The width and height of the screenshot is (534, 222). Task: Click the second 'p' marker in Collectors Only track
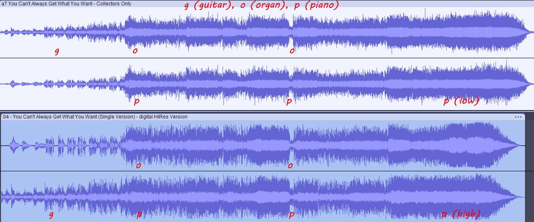[x=289, y=101]
